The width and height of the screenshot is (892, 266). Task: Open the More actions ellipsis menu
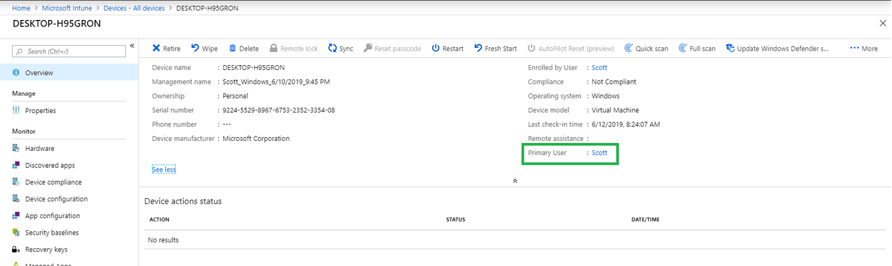click(863, 49)
